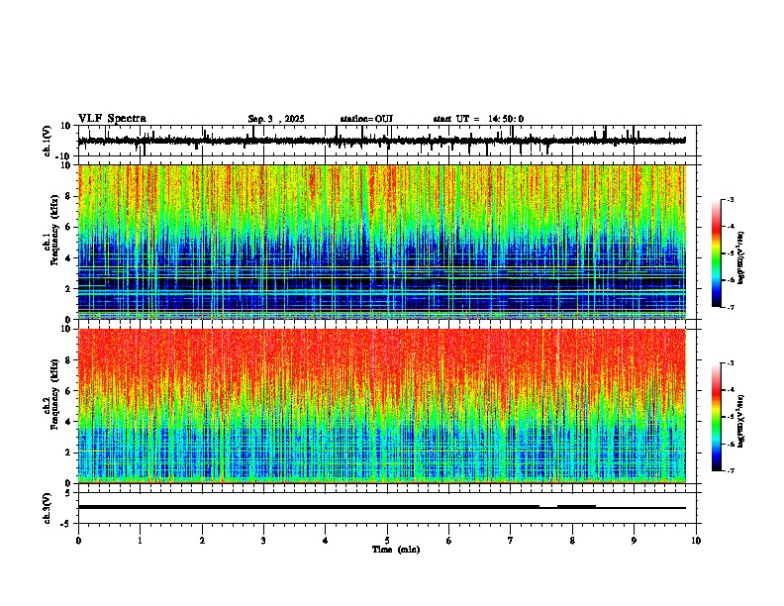Image resolution: width=784 pixels, height=606 pixels.
Task: Click the "ch.3(V)" axis label
Action: coord(49,508)
